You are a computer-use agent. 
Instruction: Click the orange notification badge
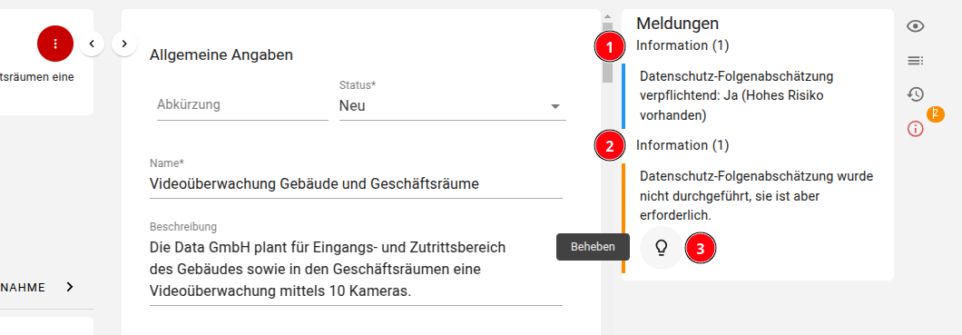(936, 114)
